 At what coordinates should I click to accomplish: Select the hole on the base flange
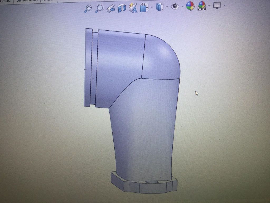click(x=151, y=182)
